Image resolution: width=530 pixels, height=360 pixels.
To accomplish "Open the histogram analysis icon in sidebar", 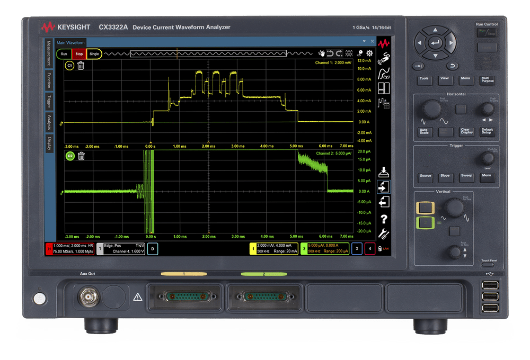I will pyautogui.click(x=384, y=103).
